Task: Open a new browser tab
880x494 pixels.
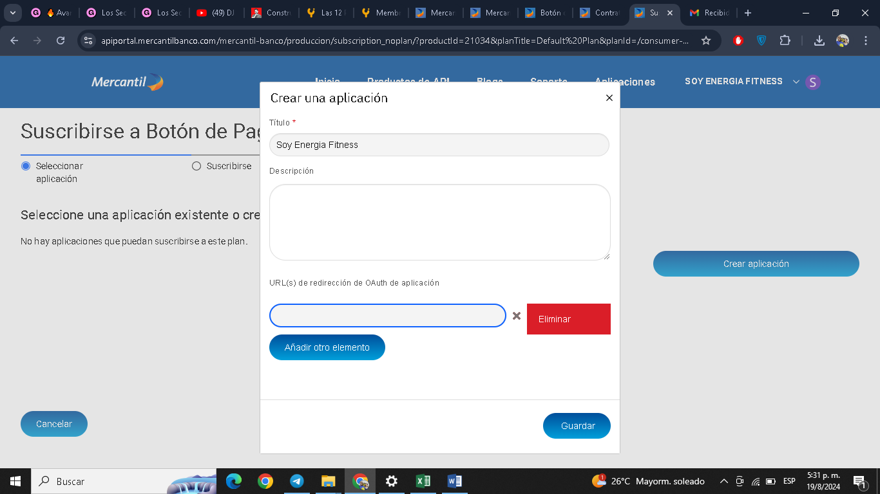Action: pos(748,13)
